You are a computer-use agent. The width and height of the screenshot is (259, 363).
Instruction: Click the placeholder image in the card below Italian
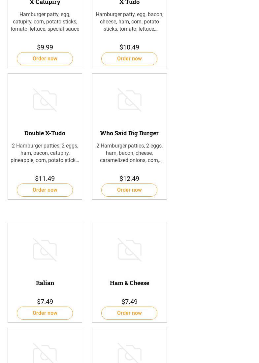point(45,352)
